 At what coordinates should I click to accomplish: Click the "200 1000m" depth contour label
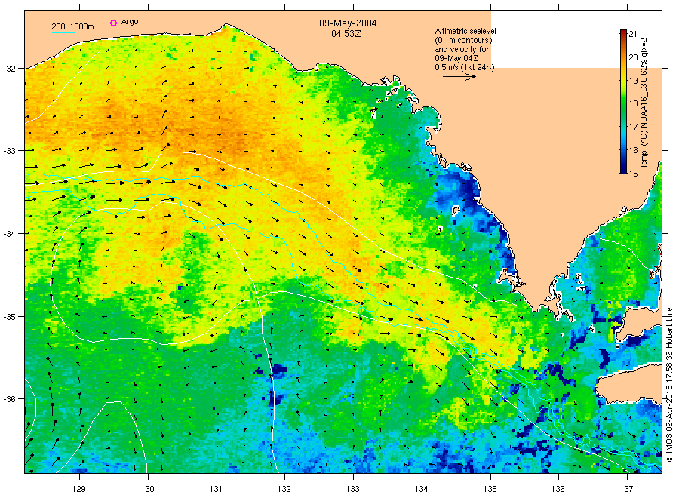[72, 26]
